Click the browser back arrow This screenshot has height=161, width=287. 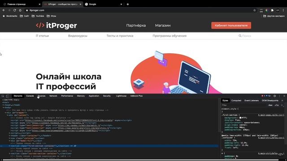pos(4,10)
